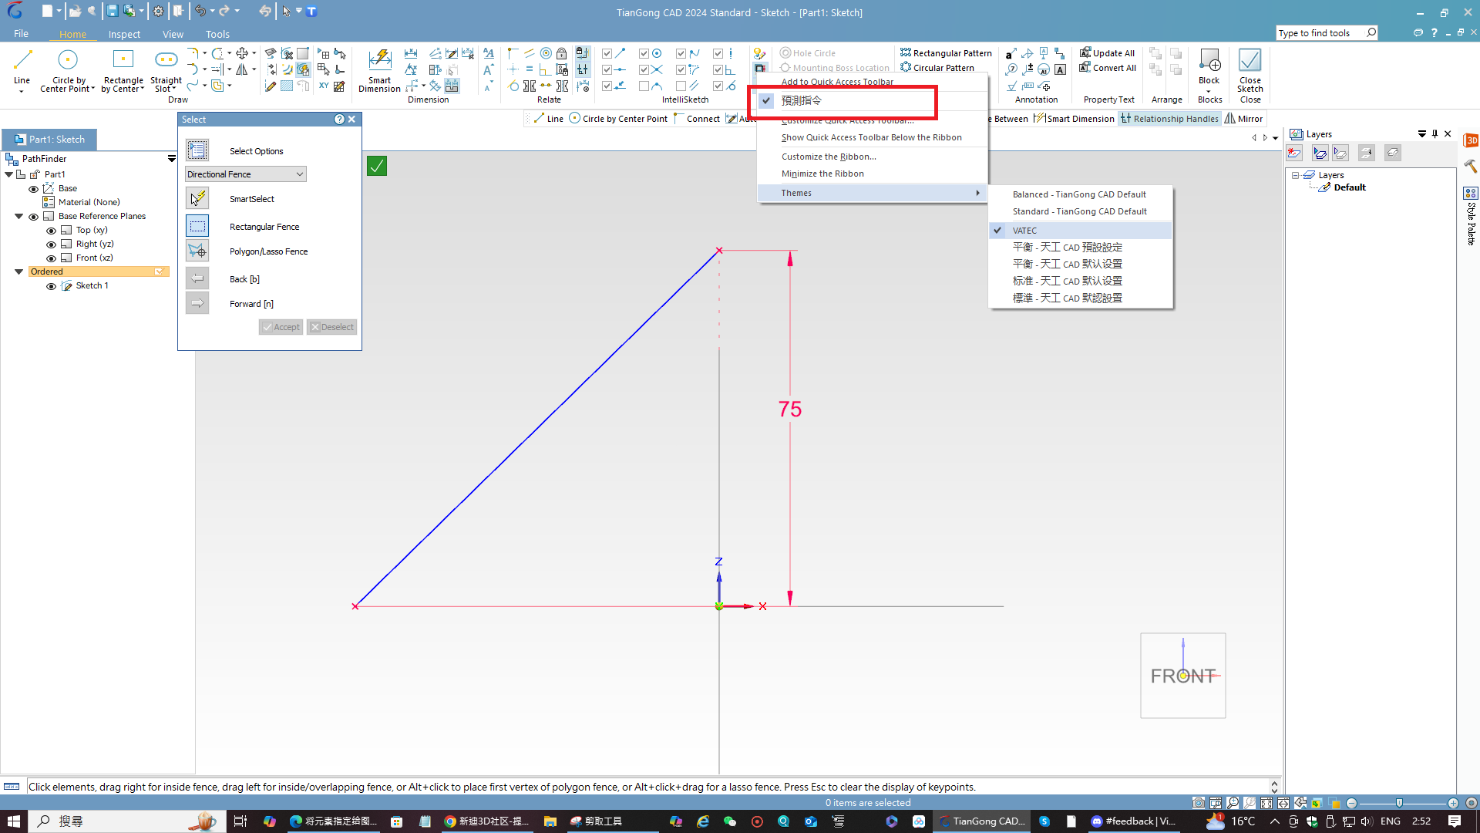Viewport: 1480px width, 833px height.
Task: Open Circle by Center Point dropdown arrow
Action: tap(93, 89)
